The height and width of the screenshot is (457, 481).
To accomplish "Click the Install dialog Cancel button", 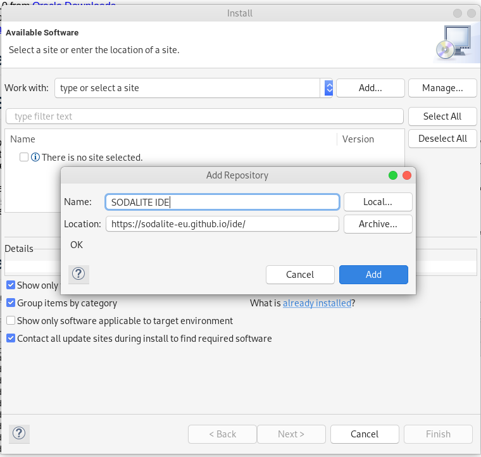I will 365,434.
